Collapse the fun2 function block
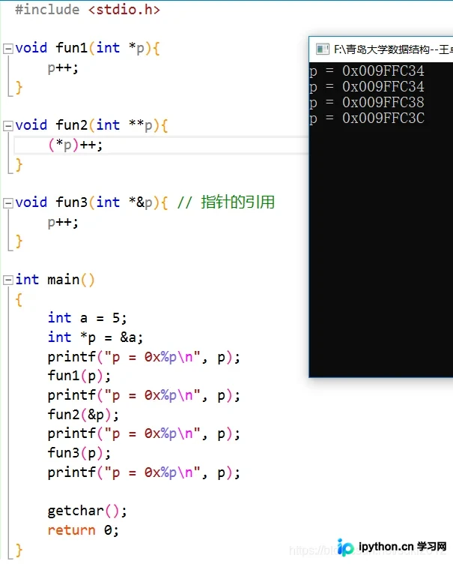This screenshot has width=453, height=564. pos(8,126)
